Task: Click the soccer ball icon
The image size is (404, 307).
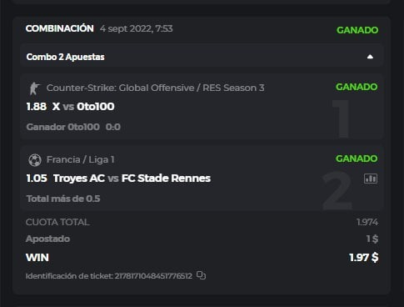Action: (x=35, y=160)
